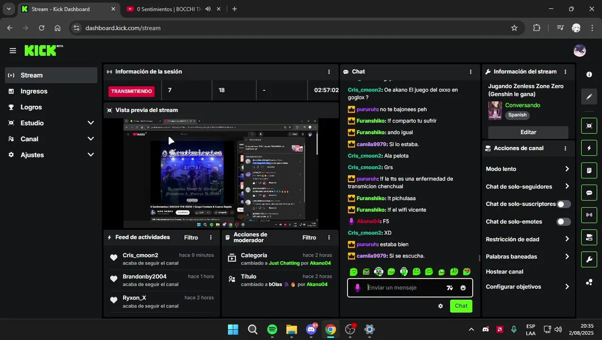Image resolution: width=602 pixels, height=340 pixels.
Task: Expand the Restricción de edad option
Action: pos(528,239)
